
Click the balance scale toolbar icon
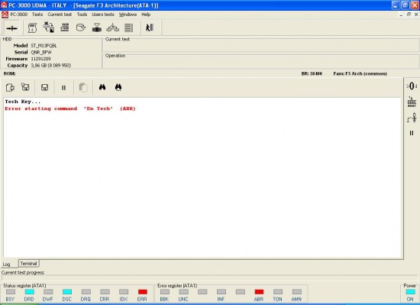113,28
